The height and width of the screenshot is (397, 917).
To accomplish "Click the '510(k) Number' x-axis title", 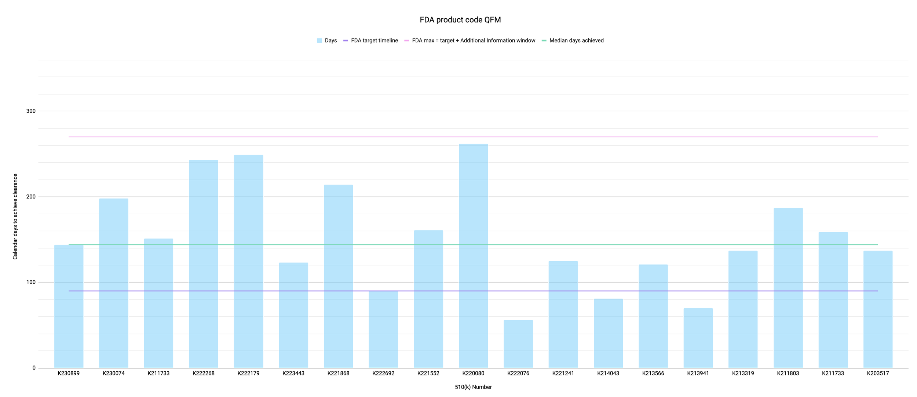I will (473, 387).
